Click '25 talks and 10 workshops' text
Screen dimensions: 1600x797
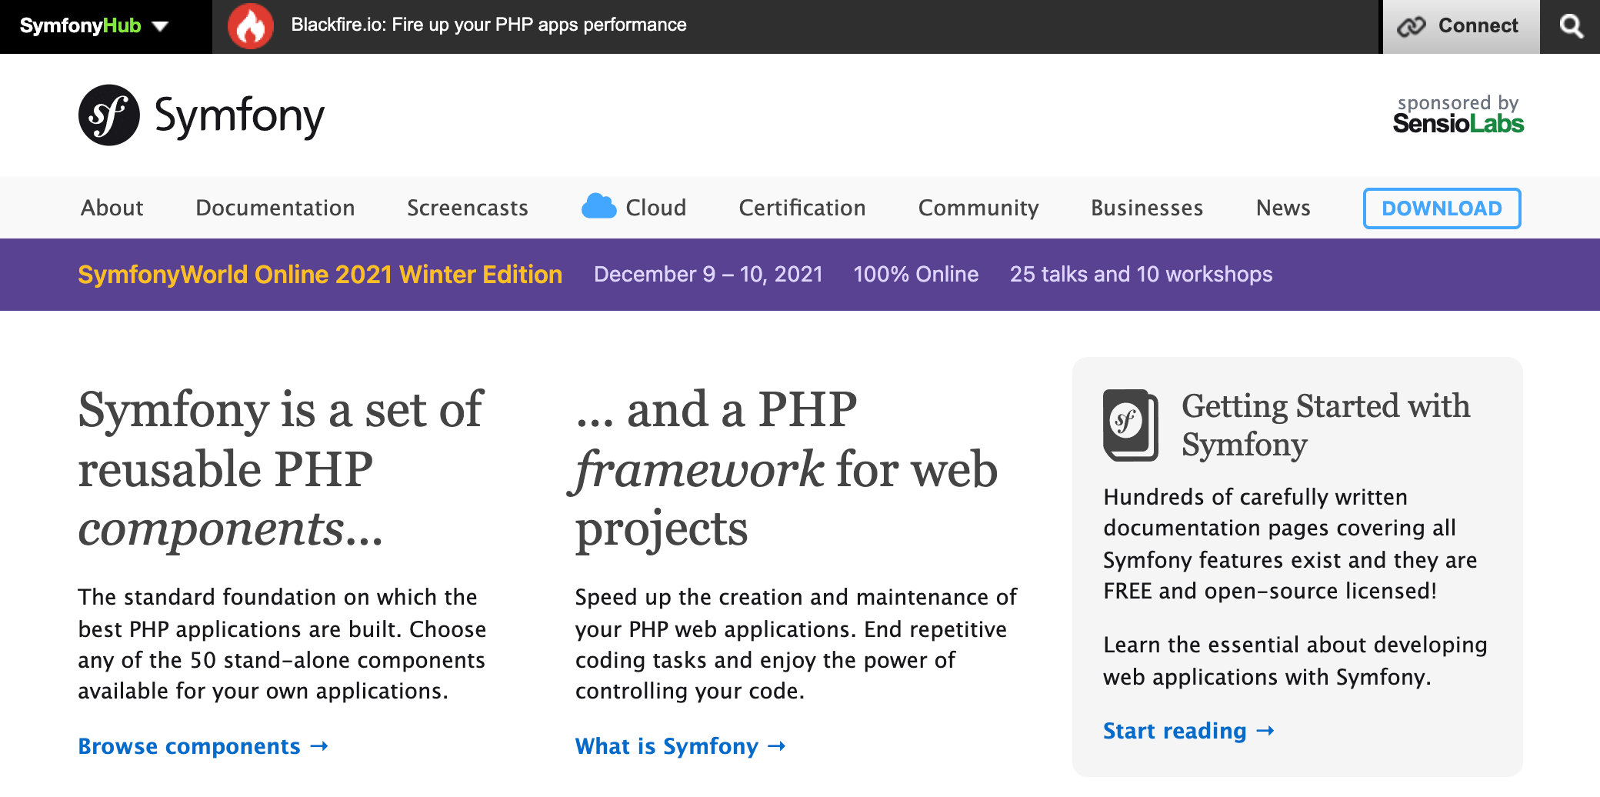pos(1141,275)
